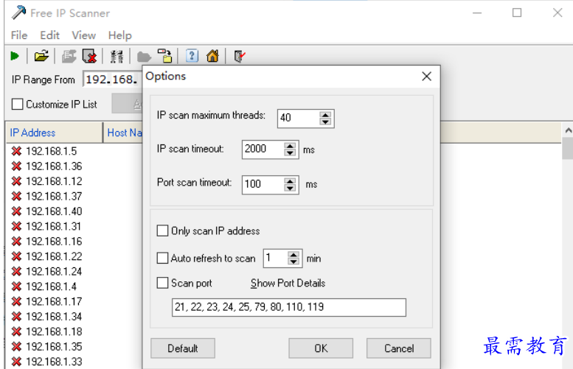The image size is (573, 369).
Task: Select the 192.168.1.24 row text
Action: tap(54, 272)
